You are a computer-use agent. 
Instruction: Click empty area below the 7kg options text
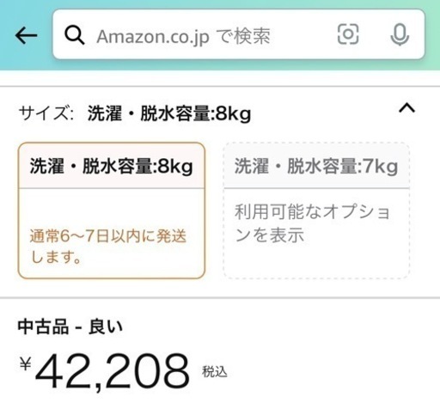pos(316,261)
